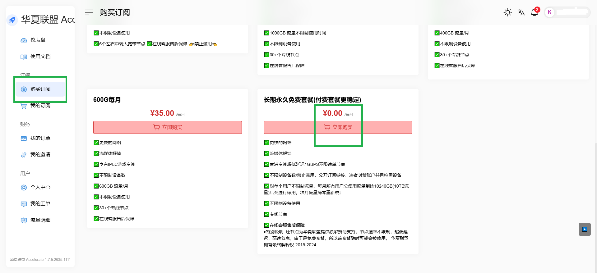Click 立即购买 for the free ¥0.00 plan
Image resolution: width=597 pixels, height=273 pixels.
point(338,127)
